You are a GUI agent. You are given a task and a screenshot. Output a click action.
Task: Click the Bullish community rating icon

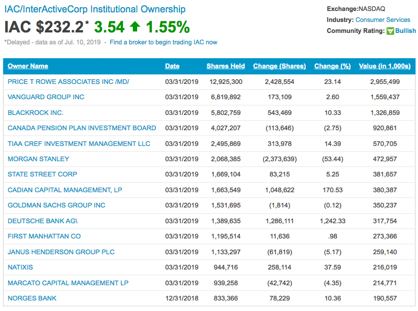pyautogui.click(x=390, y=31)
